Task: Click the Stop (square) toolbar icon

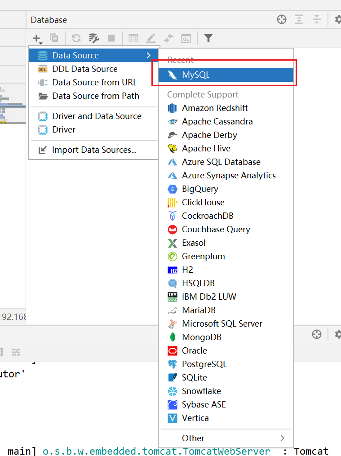Action: (111, 38)
